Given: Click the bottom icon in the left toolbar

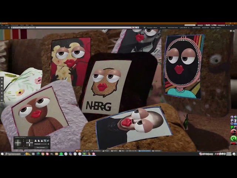Looking at the screenshot, I should (x=2, y=100).
